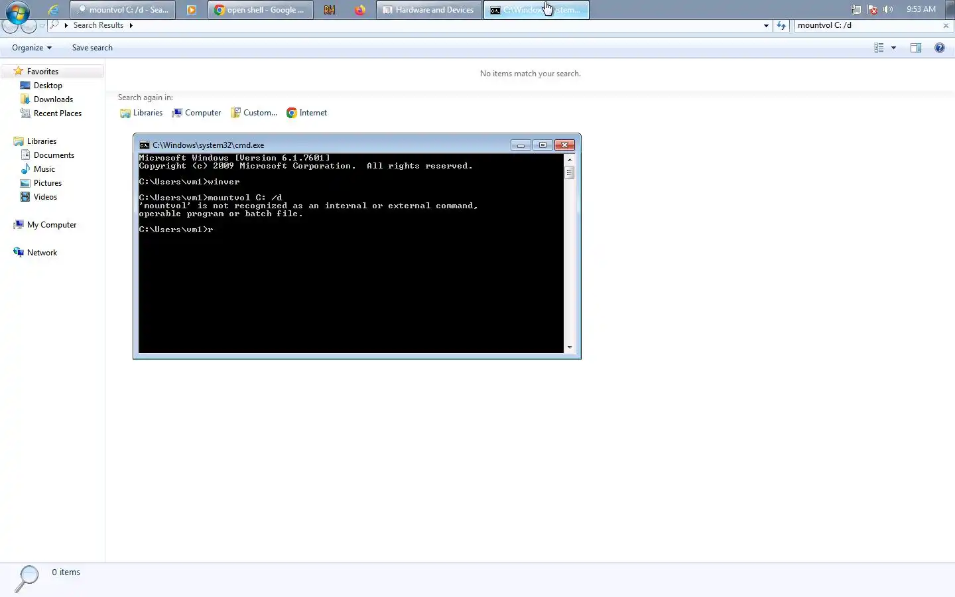955x597 pixels.
Task: Open the Organize menu
Action: [x=32, y=48]
